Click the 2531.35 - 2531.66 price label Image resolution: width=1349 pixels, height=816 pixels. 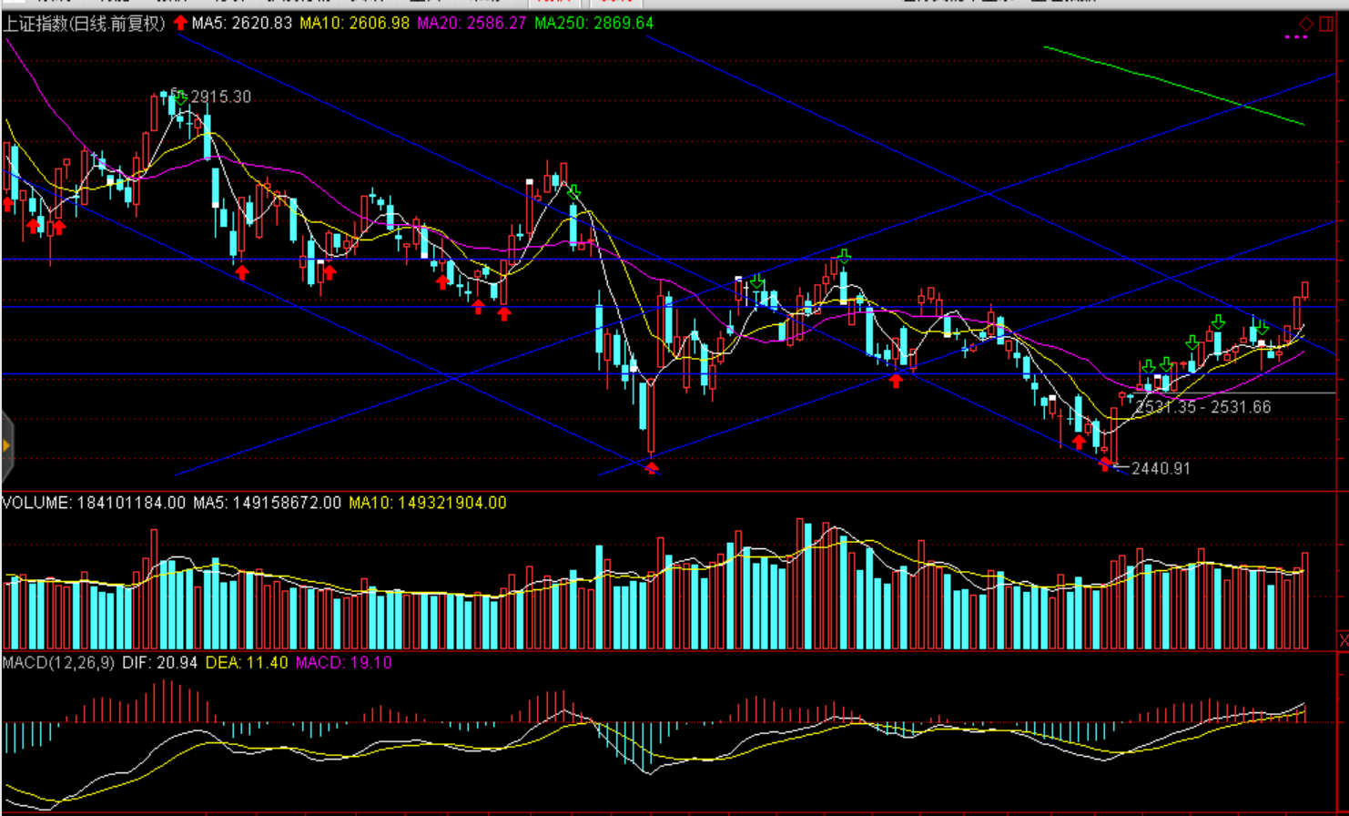[x=1202, y=407]
